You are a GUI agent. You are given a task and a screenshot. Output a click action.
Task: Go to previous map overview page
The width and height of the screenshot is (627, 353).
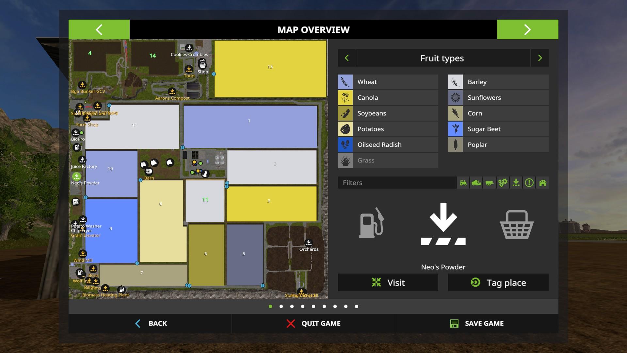tap(99, 29)
